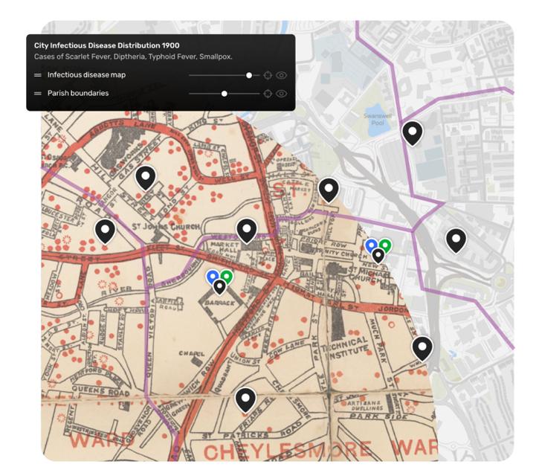The width and height of the screenshot is (539, 470).
Task: Click the black pin beside Much Park Street
Action: (422, 349)
